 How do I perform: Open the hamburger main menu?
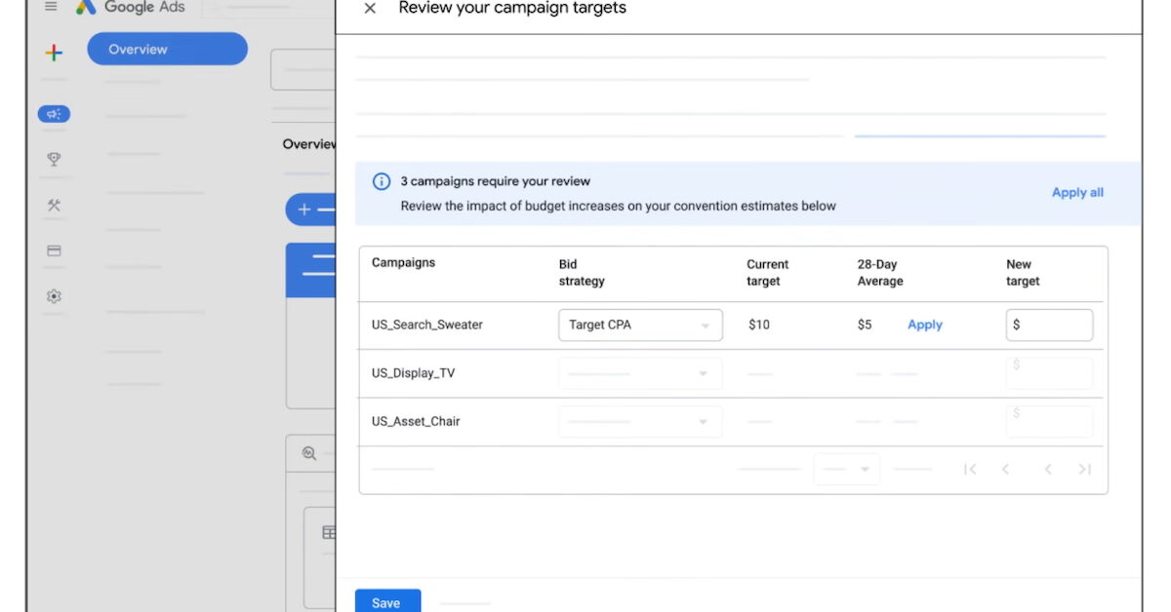(51, 7)
